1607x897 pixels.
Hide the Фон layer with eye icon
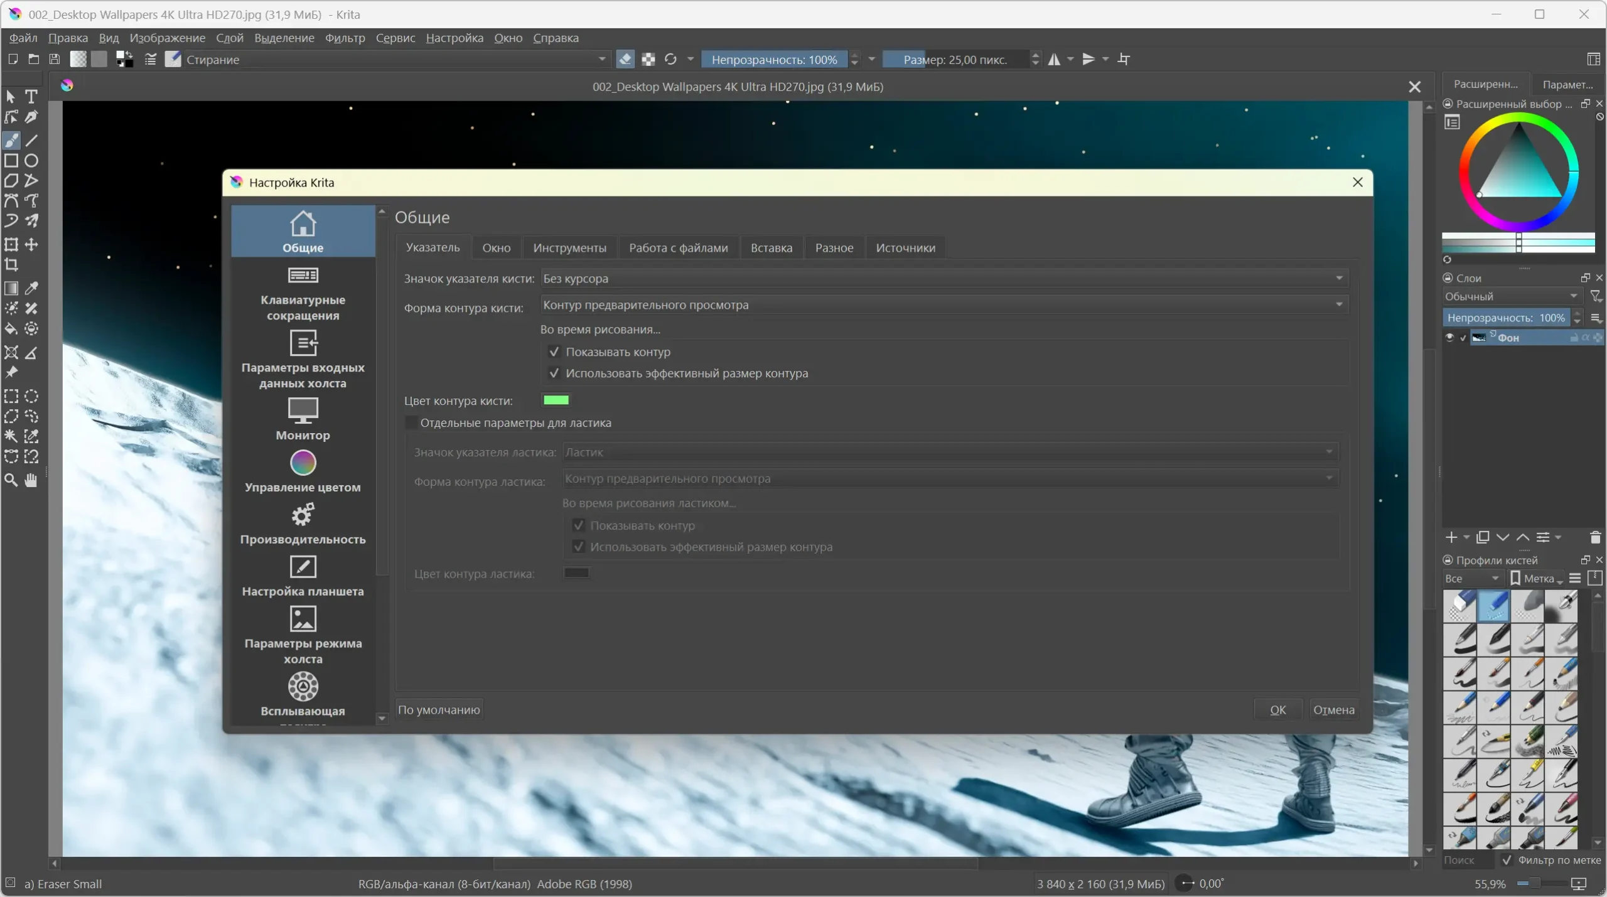pos(1449,338)
